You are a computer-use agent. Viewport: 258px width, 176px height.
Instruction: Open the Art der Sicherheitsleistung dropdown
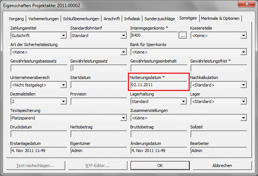coord(123,52)
